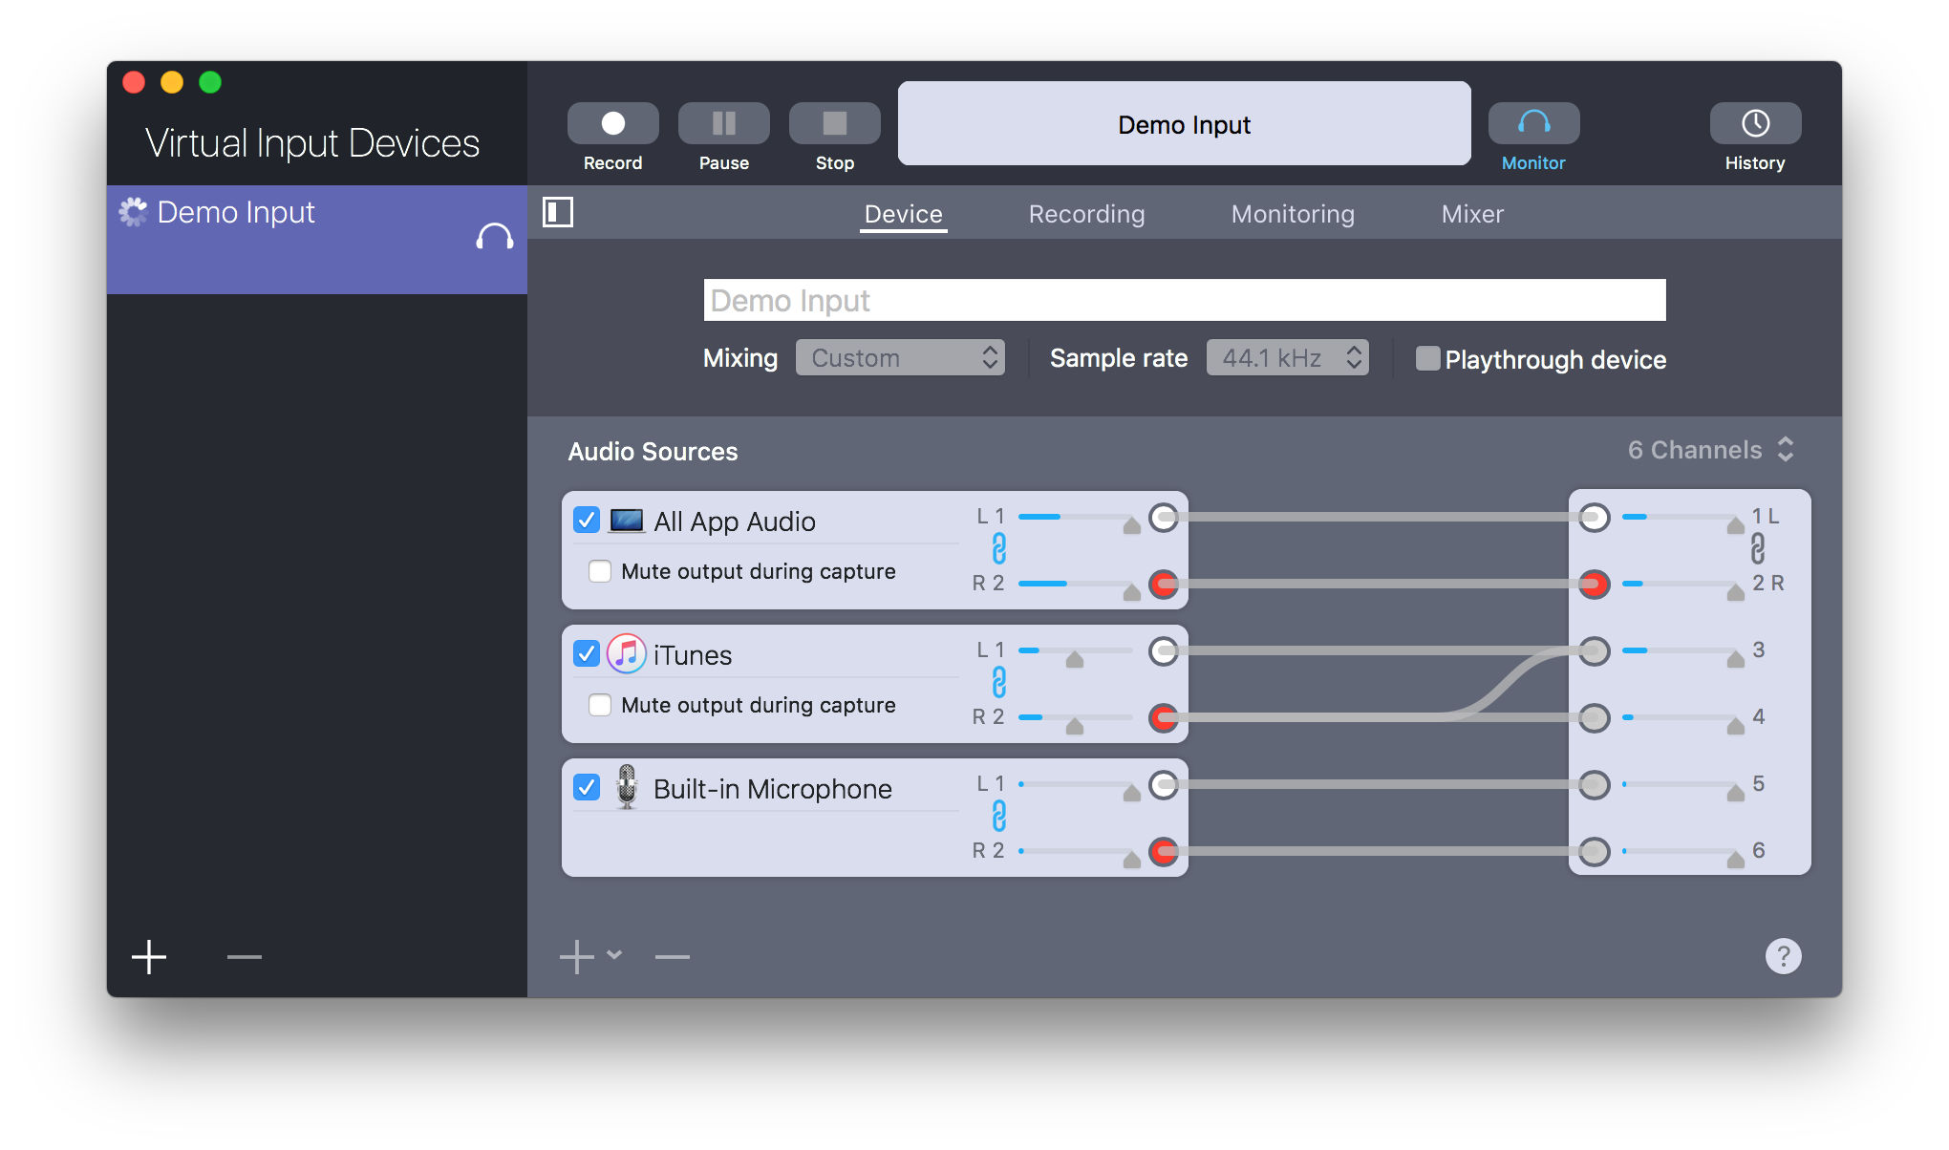Image resolution: width=1949 pixels, height=1150 pixels.
Task: Disable the Built-in Microphone source checkbox
Action: (x=587, y=788)
